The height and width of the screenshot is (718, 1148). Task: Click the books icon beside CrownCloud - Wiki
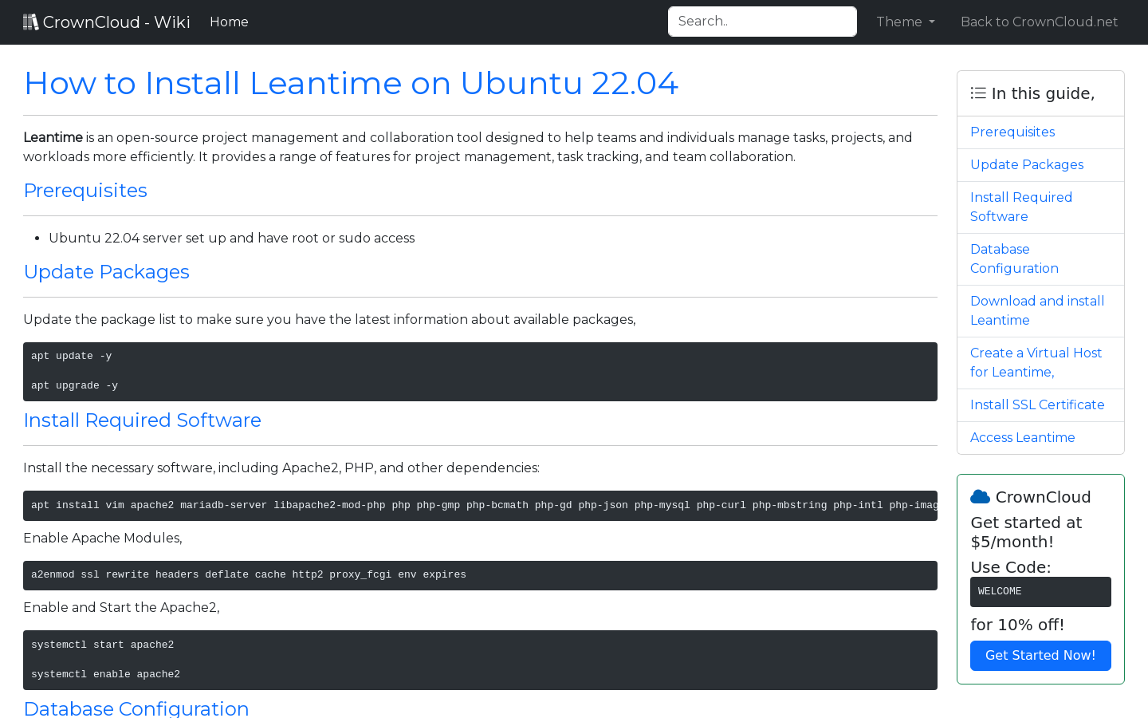click(x=31, y=21)
